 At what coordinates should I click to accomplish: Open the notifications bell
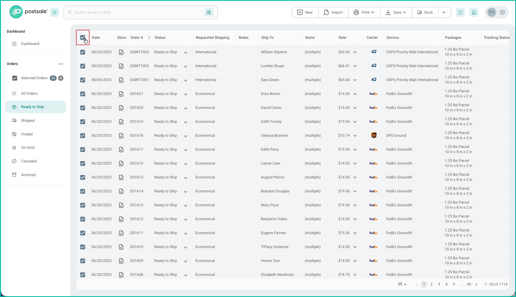(x=474, y=12)
